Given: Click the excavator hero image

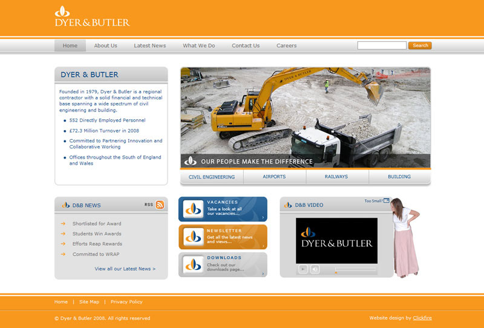Looking at the screenshot, I should [306, 117].
